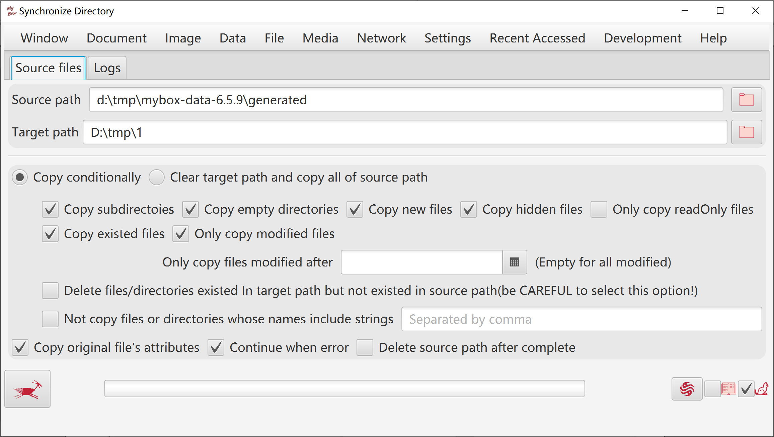Open the Network menu
The width and height of the screenshot is (774, 437).
tap(381, 38)
